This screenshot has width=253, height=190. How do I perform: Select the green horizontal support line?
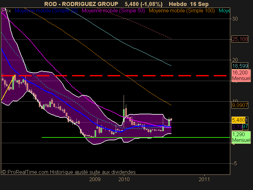(136, 137)
